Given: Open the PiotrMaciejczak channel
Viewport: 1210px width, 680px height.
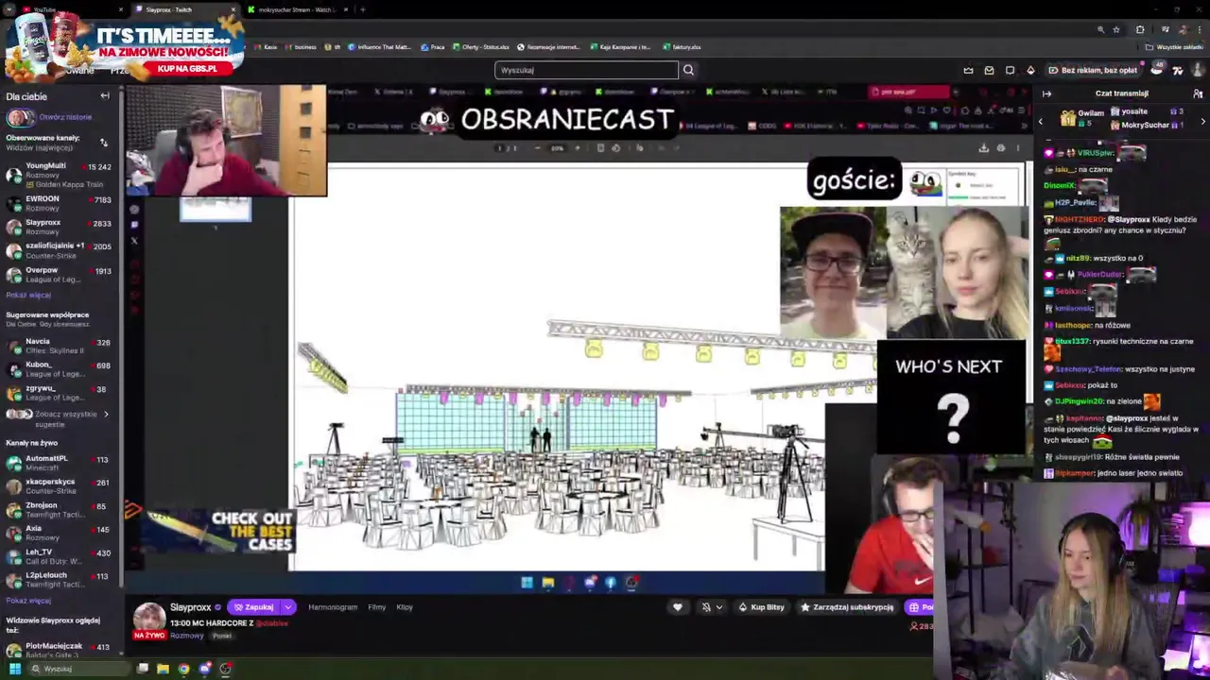Looking at the screenshot, I should coord(60,650).
